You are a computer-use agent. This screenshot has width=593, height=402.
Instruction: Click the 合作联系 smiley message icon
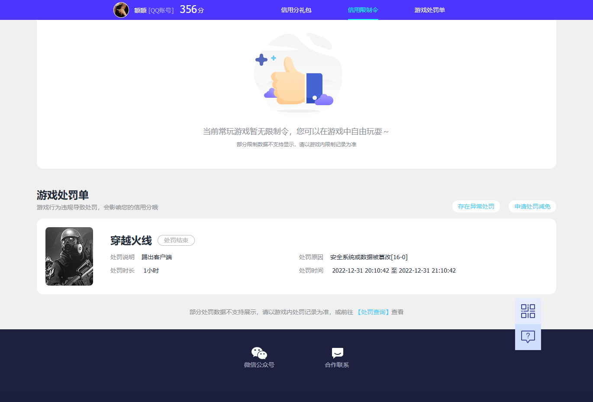tap(337, 353)
